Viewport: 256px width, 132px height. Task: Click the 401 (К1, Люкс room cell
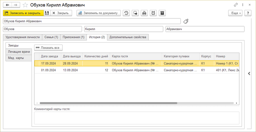tap(227, 70)
